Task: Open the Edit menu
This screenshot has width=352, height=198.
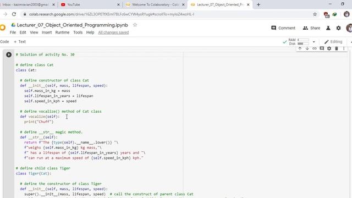Action: tap(23, 32)
